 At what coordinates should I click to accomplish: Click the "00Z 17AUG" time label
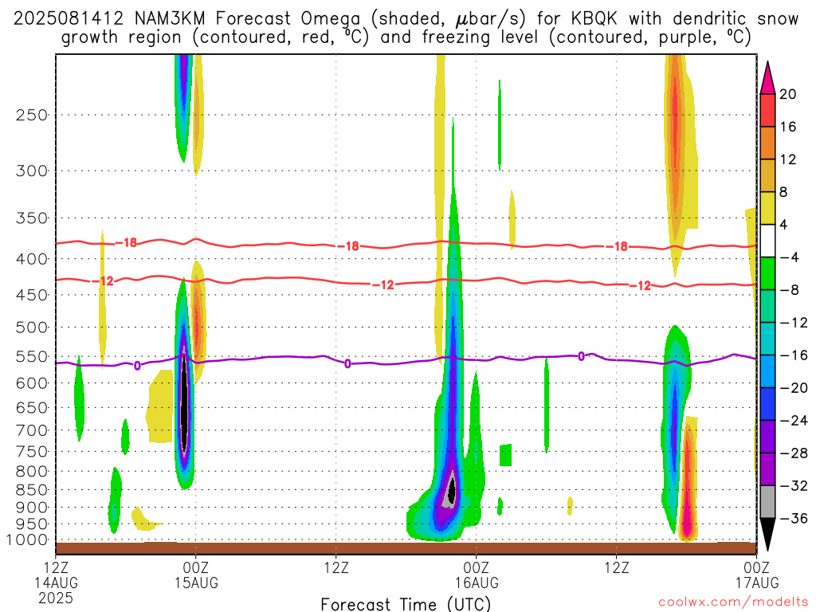[x=757, y=575]
